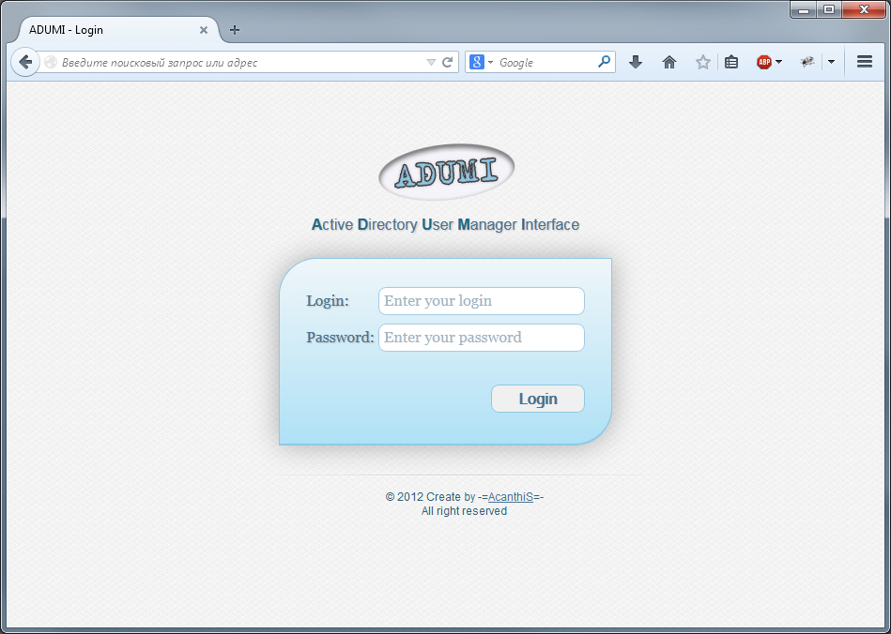Open Adblock Plus dropdown arrow
The width and height of the screenshot is (891, 634).
(778, 62)
